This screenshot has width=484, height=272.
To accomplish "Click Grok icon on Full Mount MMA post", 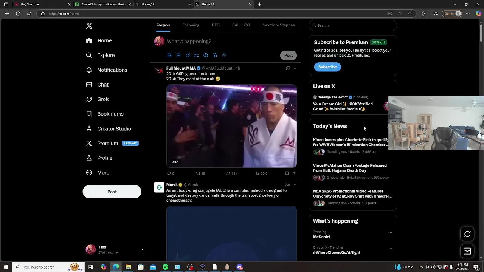I will [288, 68].
